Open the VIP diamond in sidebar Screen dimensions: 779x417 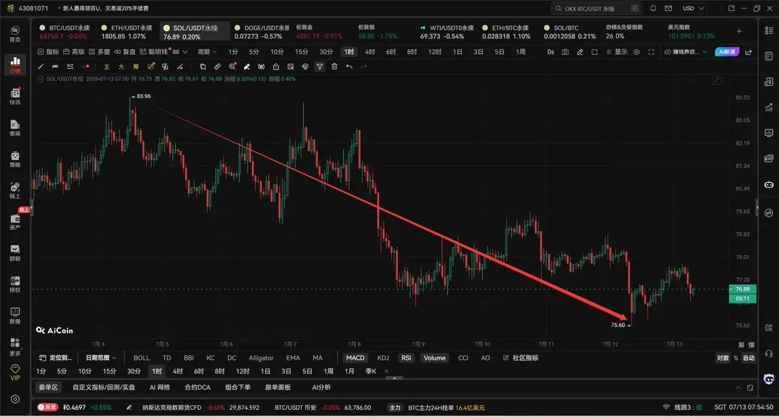(x=14, y=372)
